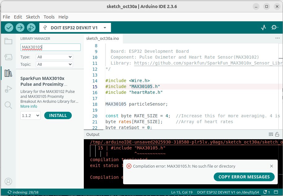The height and width of the screenshot is (196, 283).
Task: Open the Sketch menu
Action: coord(33,17)
